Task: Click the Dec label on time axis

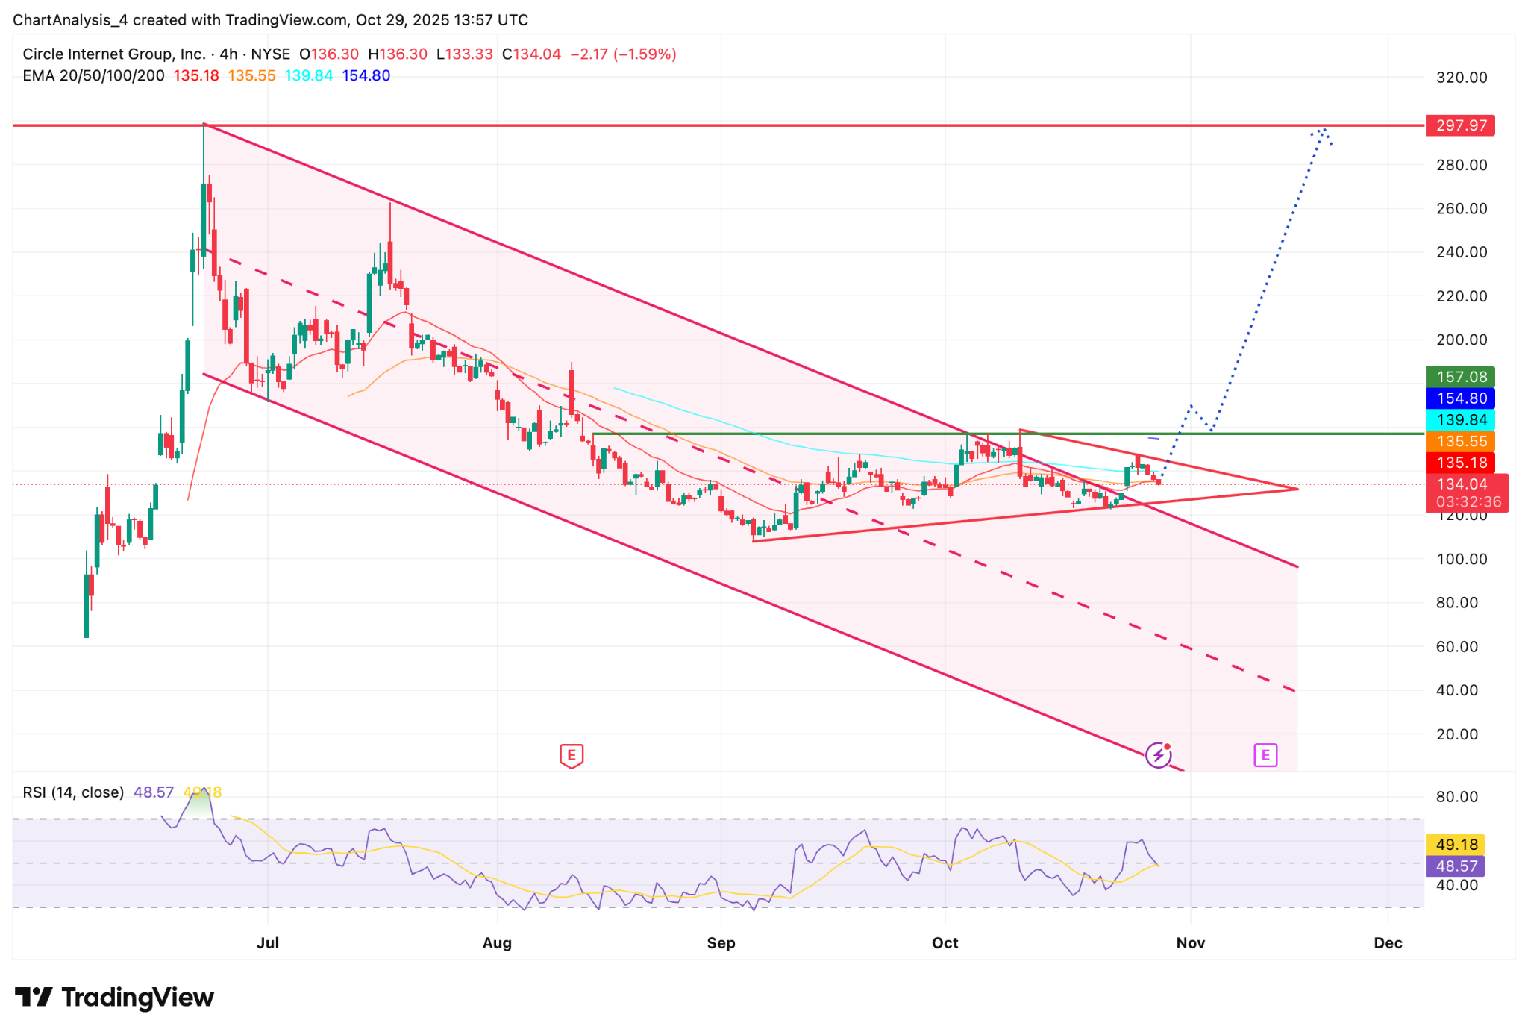Action: tap(1387, 942)
